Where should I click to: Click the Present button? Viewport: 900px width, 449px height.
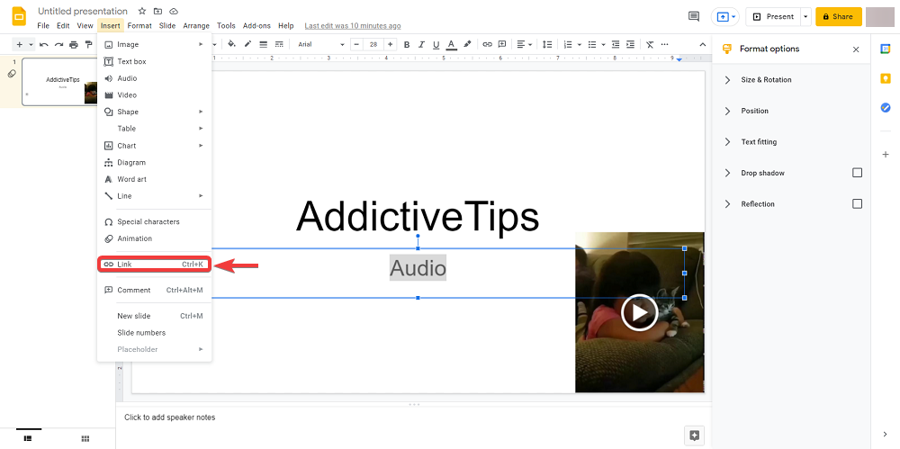tap(773, 16)
